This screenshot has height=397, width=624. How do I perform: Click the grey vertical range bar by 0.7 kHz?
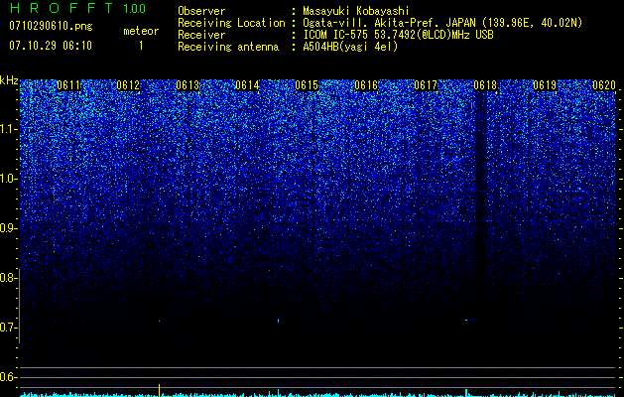tap(20, 306)
